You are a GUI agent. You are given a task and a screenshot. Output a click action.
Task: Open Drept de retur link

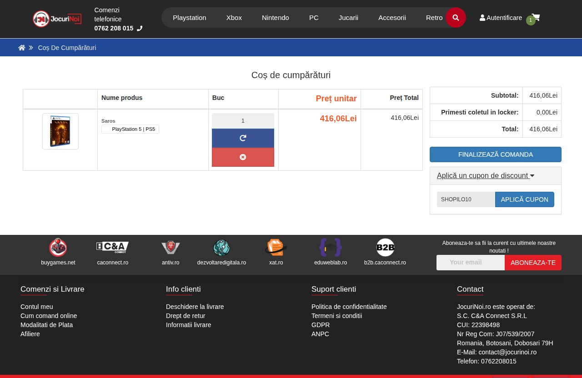click(x=186, y=316)
